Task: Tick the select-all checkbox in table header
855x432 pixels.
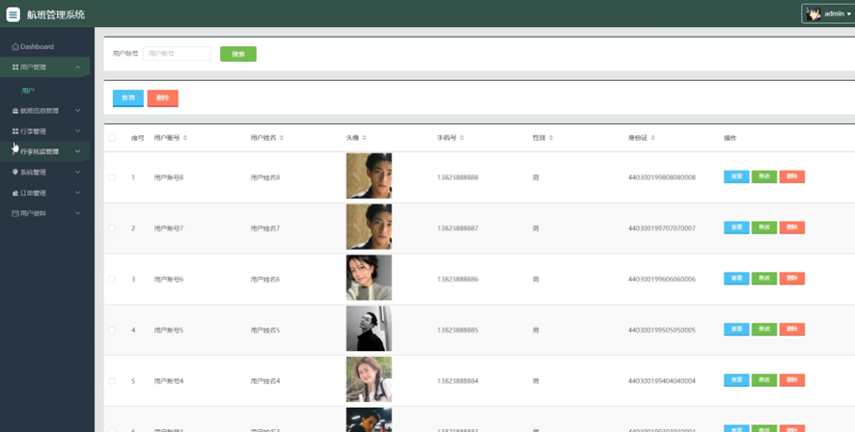Action: (112, 138)
